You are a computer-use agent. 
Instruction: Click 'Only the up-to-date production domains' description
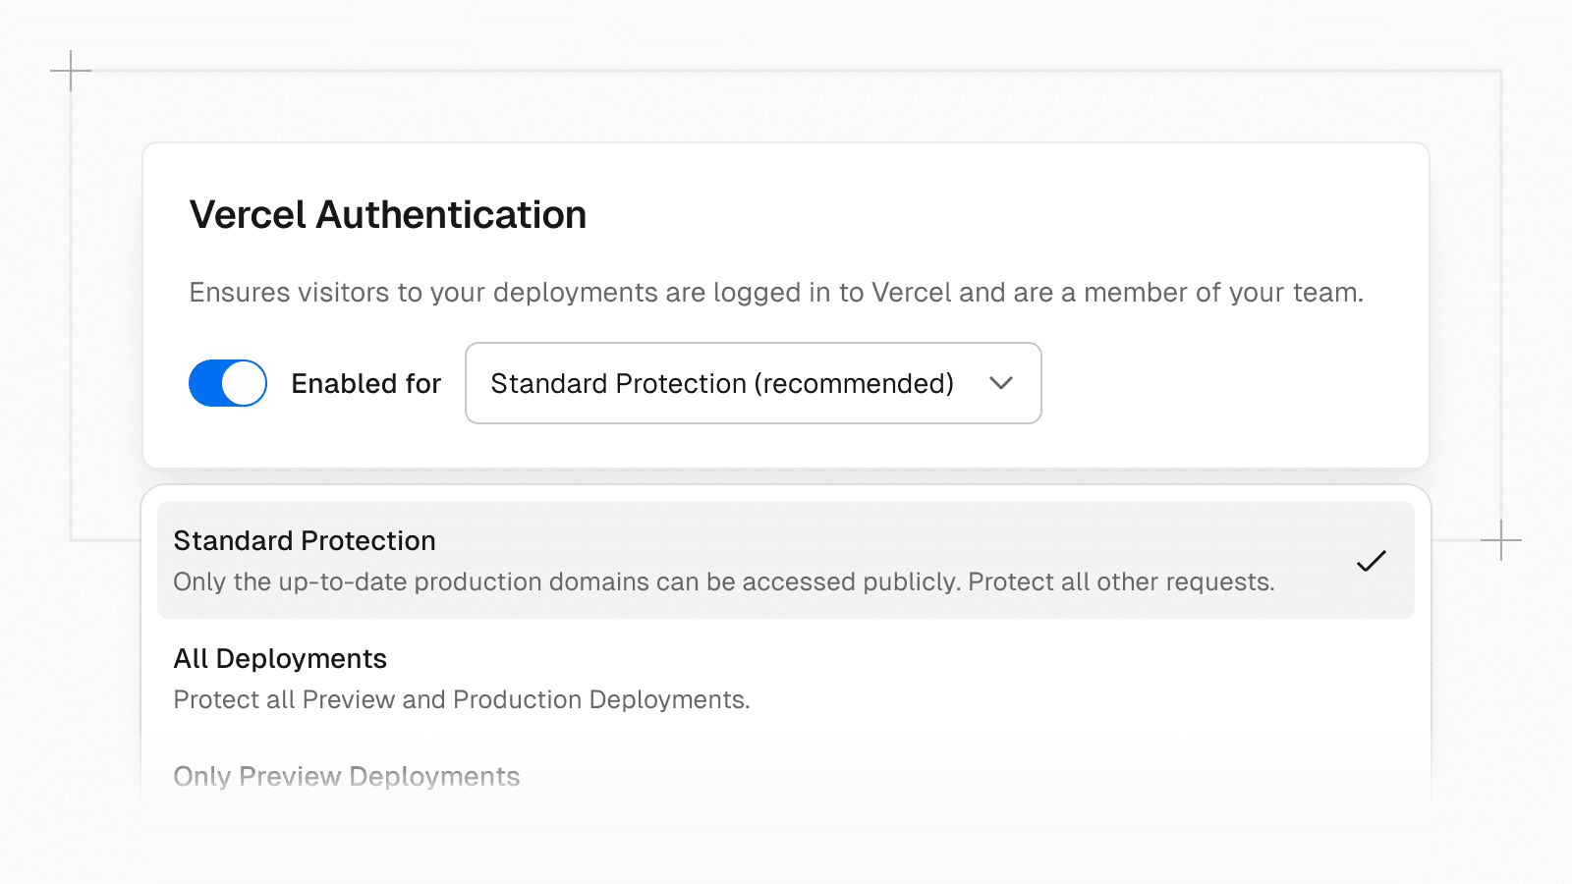pyautogui.click(x=723, y=581)
